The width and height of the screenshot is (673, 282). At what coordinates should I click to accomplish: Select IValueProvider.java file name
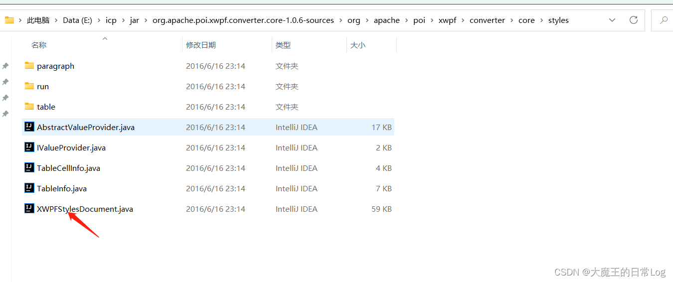[x=71, y=147]
